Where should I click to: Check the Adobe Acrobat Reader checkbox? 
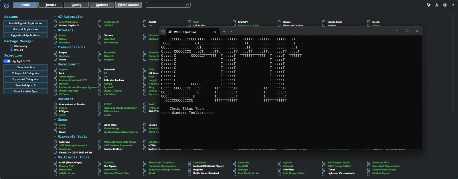(55, 104)
